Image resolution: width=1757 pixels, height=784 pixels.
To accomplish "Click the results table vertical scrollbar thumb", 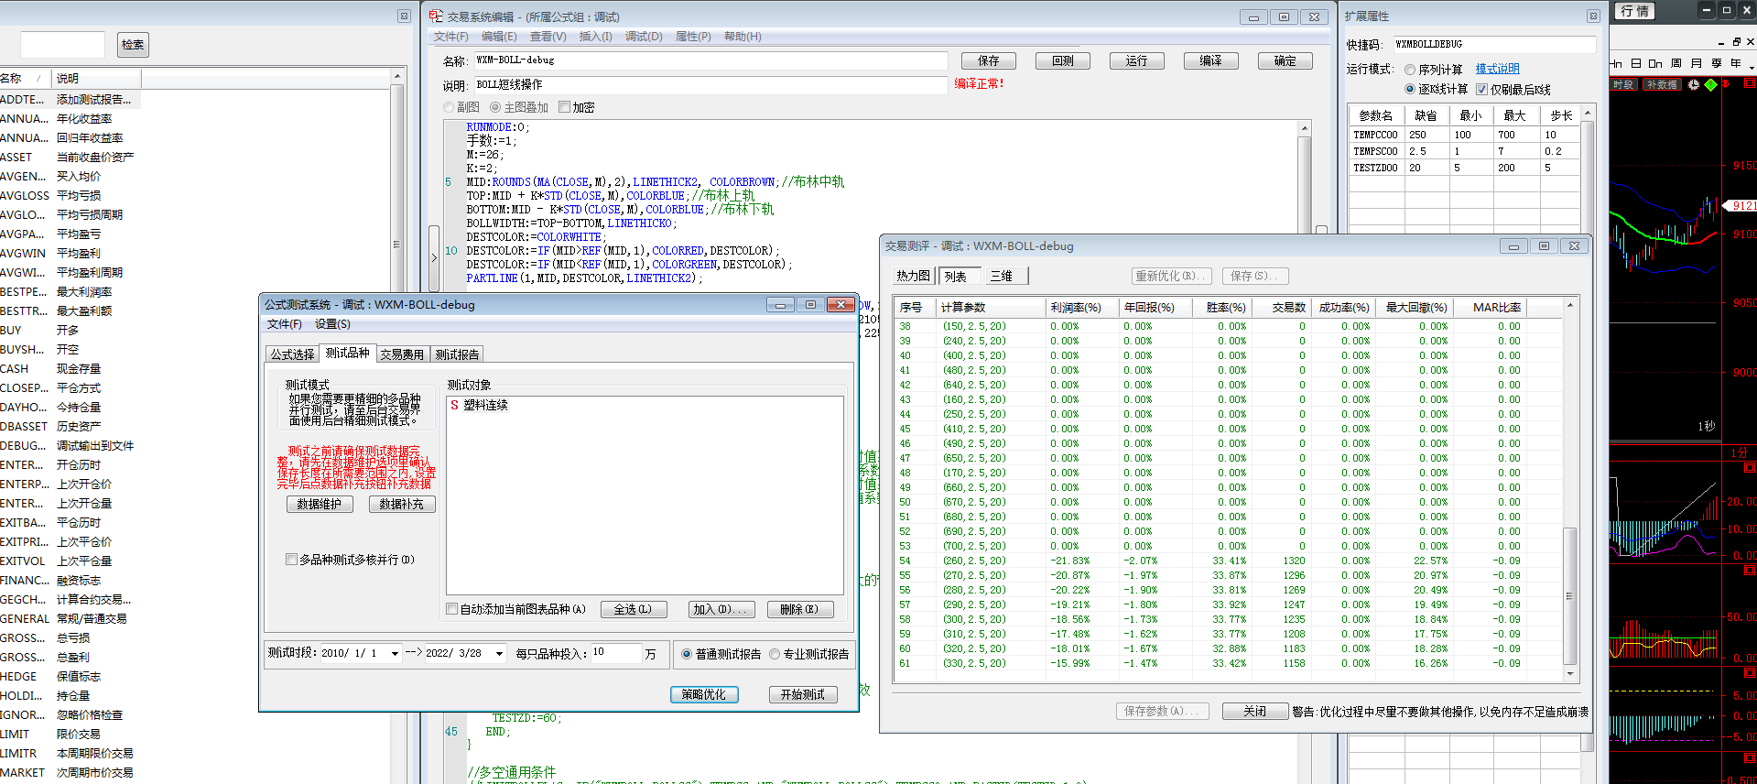I will 1570,595.
